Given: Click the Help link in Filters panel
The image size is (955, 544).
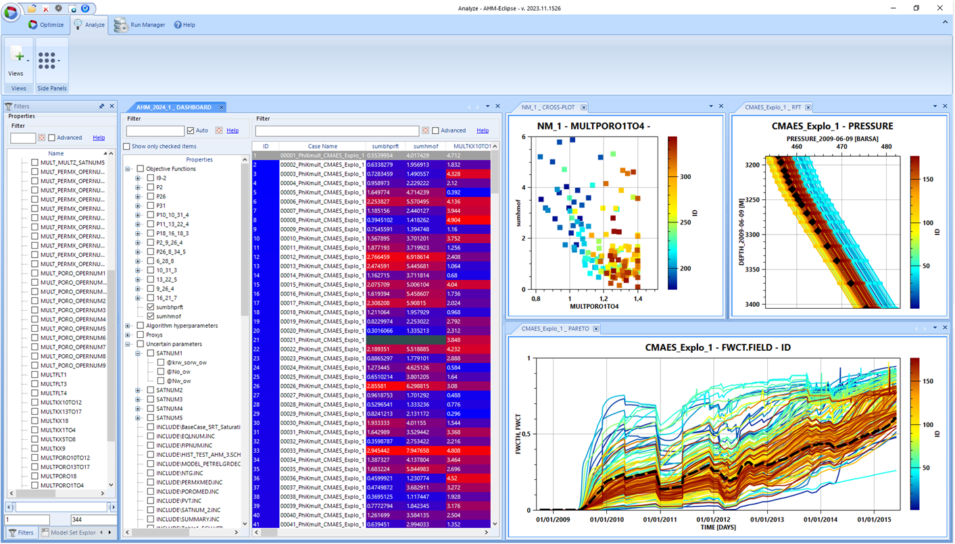Looking at the screenshot, I should (99, 138).
